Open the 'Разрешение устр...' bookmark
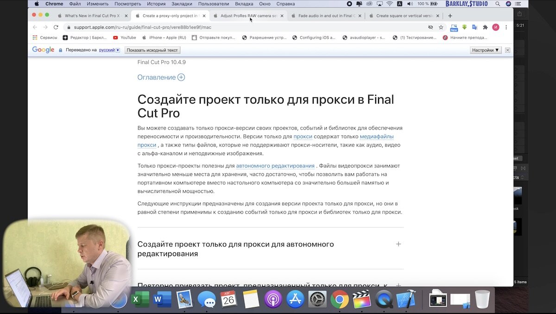This screenshot has height=314, width=556. (265, 38)
